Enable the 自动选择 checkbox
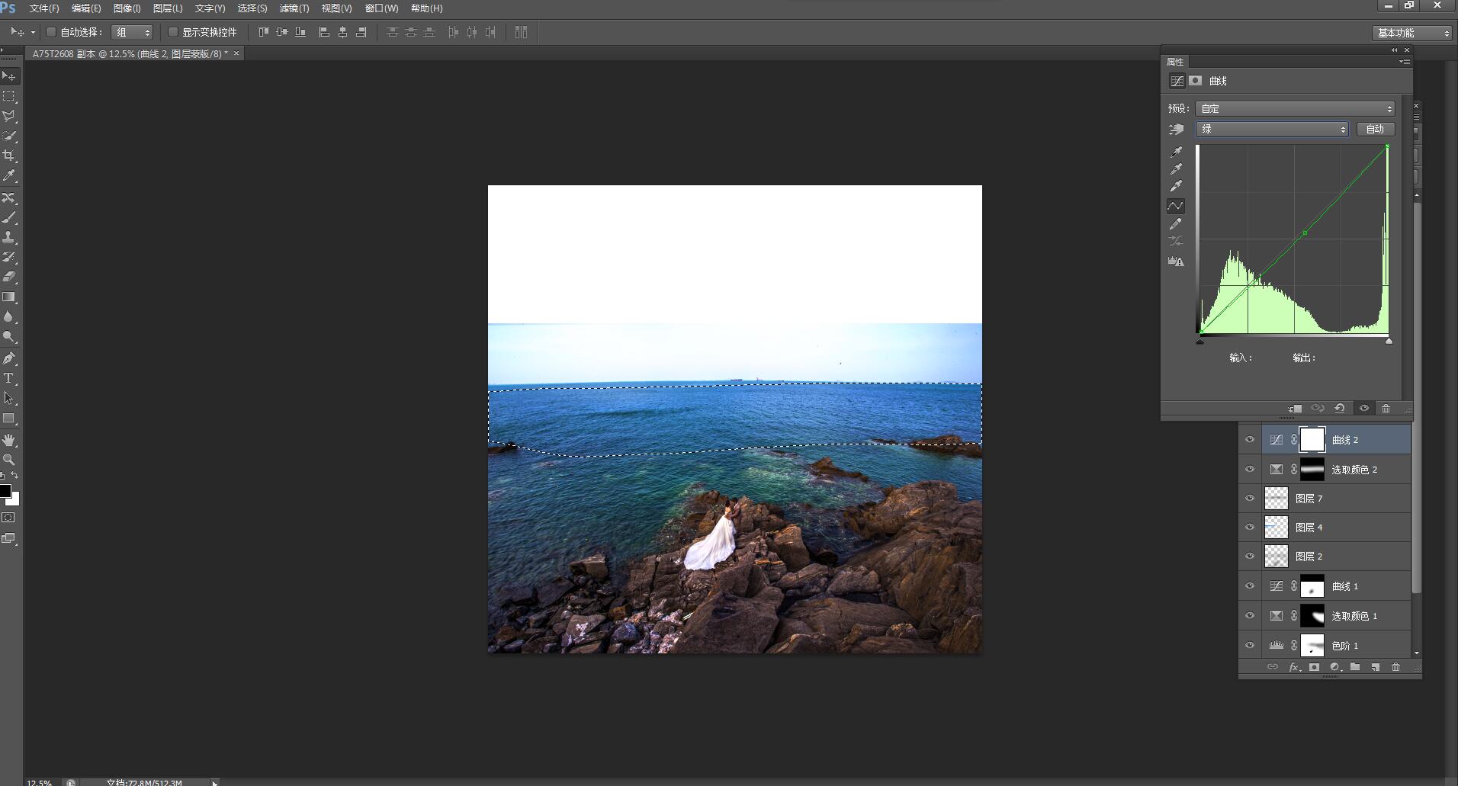Screen dimensions: 1458x786 point(51,32)
